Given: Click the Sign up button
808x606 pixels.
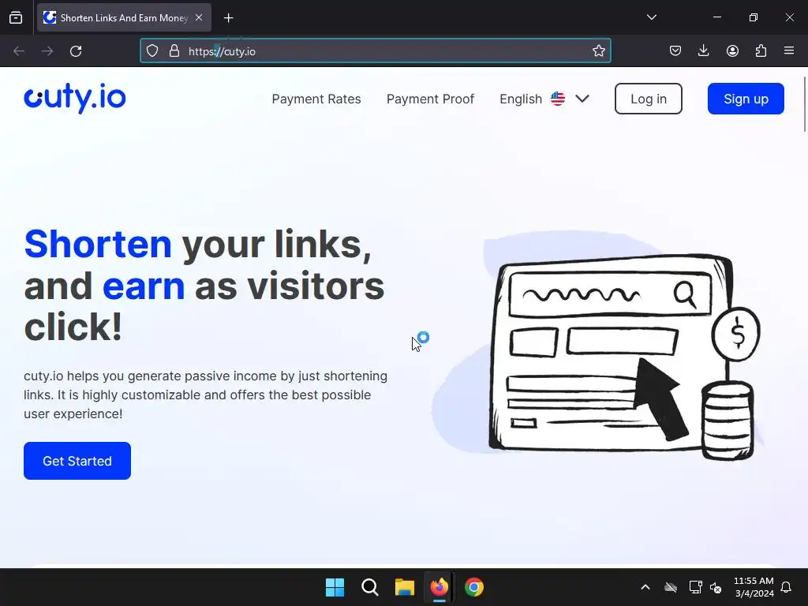Looking at the screenshot, I should click(x=746, y=99).
